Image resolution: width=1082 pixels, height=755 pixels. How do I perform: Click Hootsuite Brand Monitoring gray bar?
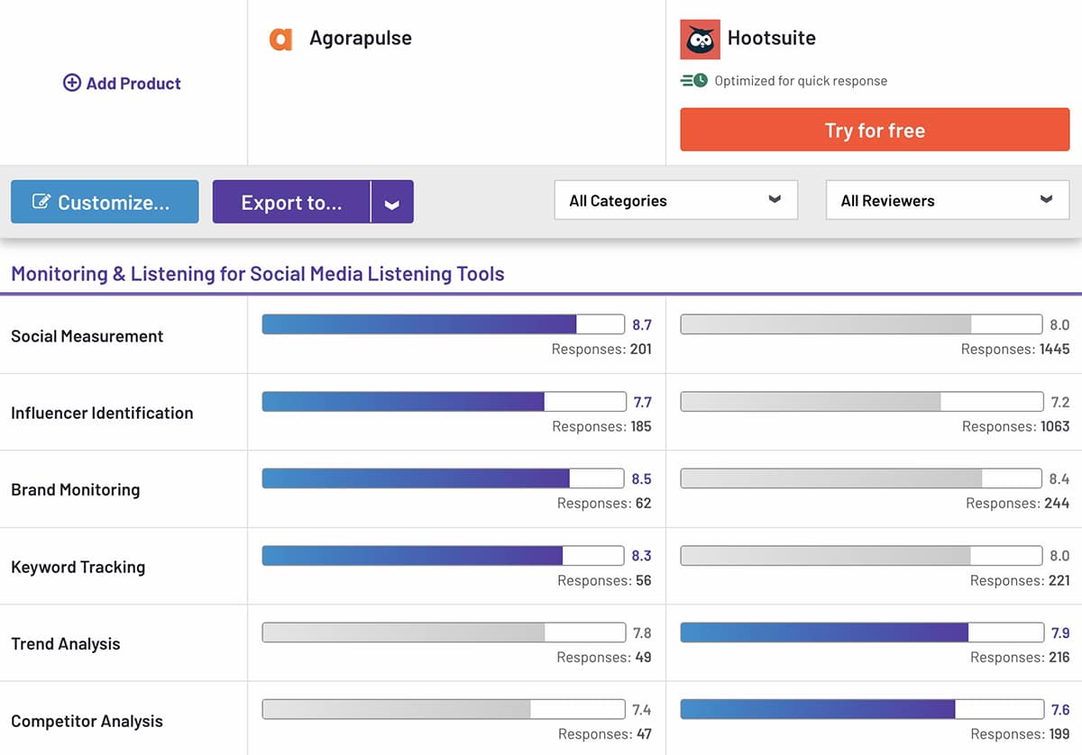862,478
